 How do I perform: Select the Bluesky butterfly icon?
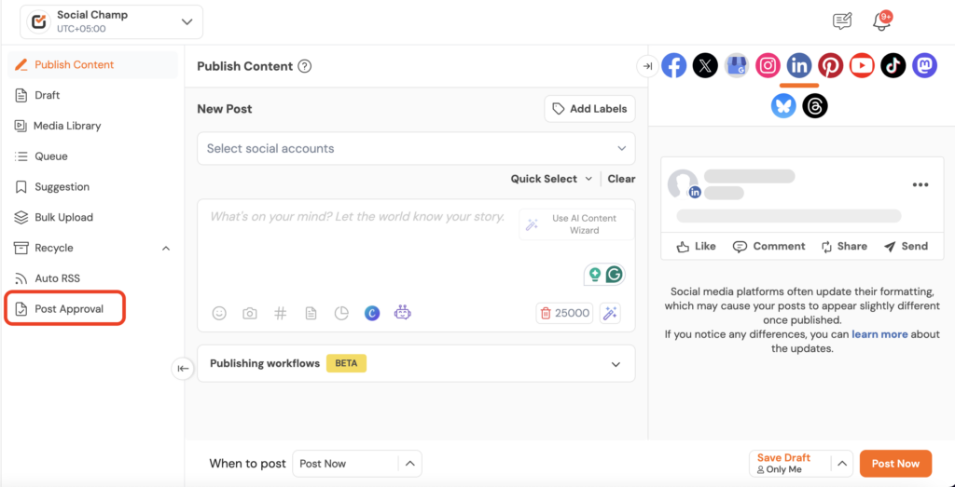pos(783,106)
